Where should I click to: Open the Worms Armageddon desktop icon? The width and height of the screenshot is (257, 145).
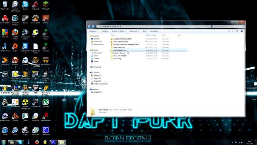click(25, 104)
